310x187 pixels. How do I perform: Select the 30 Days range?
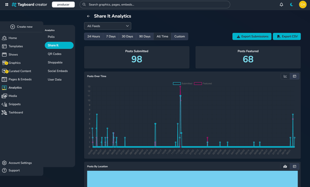click(x=127, y=37)
